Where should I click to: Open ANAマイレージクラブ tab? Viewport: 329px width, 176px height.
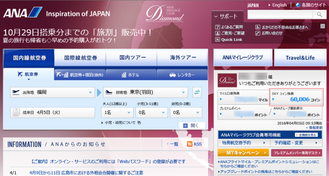click(x=243, y=58)
